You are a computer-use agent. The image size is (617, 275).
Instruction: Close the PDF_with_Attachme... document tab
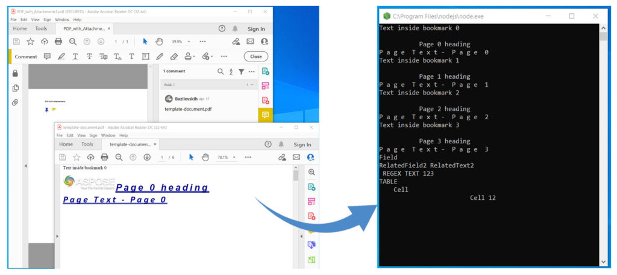click(x=108, y=29)
